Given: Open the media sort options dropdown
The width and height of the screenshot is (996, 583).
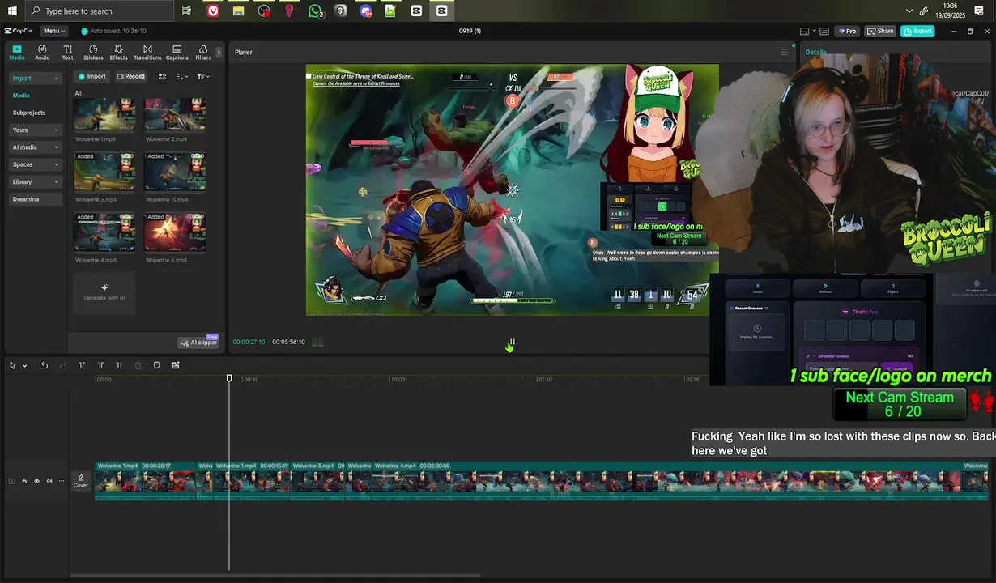Looking at the screenshot, I should pos(181,76).
